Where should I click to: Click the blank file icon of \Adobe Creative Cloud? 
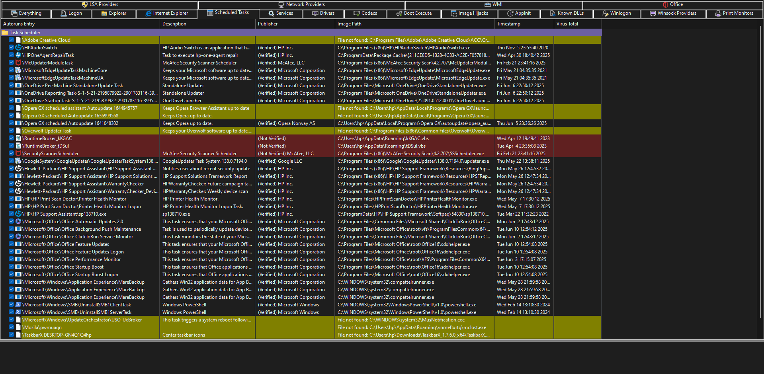coord(18,40)
